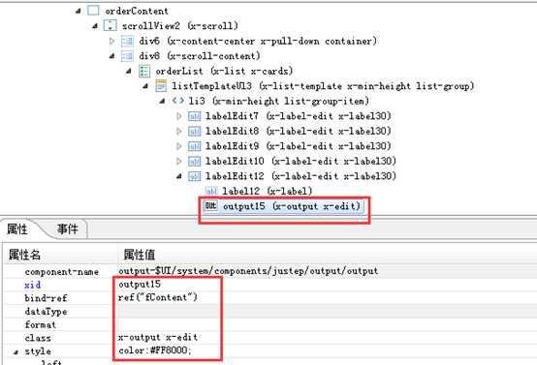Select labelEdit12 in the tree
The image size is (537, 365).
click(x=300, y=176)
